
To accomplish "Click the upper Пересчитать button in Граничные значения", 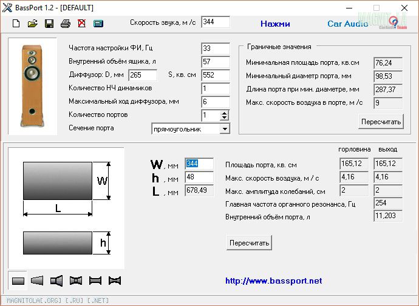I will click(381, 122).
